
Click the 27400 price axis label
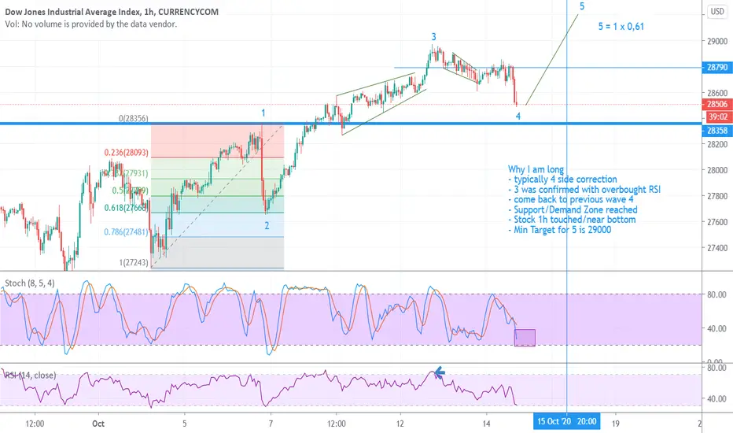[x=717, y=248]
